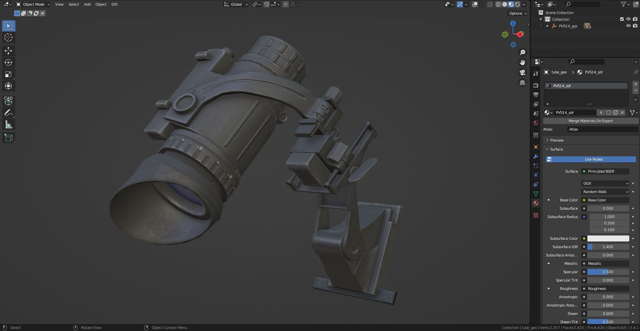Open the Add menu

pyautogui.click(x=87, y=4)
